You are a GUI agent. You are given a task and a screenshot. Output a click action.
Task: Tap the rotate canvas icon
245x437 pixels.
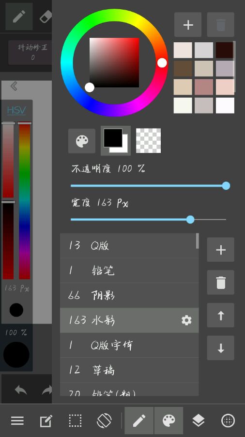click(104, 420)
